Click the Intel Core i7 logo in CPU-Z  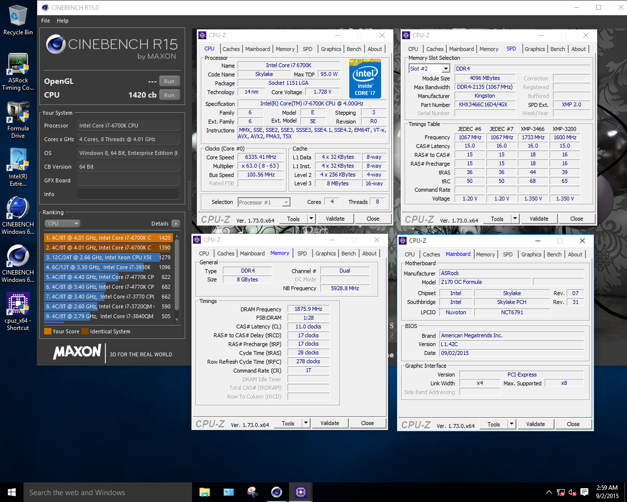[x=365, y=79]
